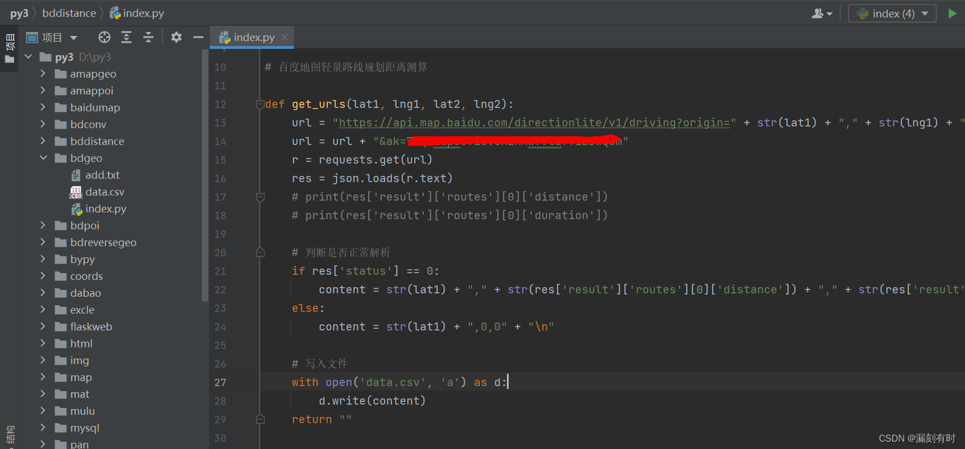The width and height of the screenshot is (965, 449).
Task: Expand the bddistance folder
Action: [43, 141]
